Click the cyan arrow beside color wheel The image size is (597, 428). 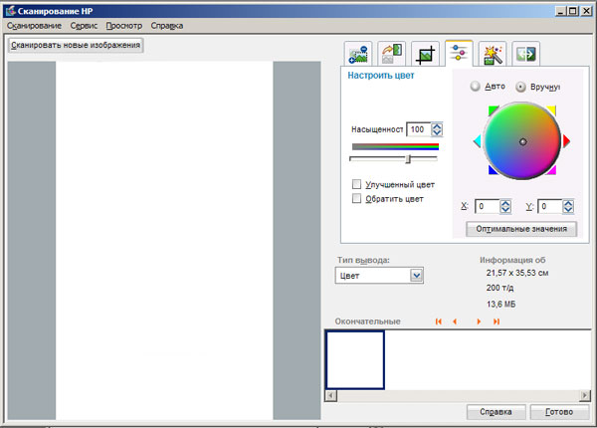[x=477, y=141]
